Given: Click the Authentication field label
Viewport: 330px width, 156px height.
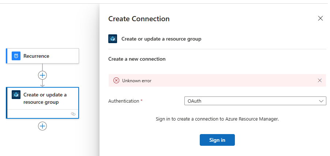Looking at the screenshot, I should point(124,101).
